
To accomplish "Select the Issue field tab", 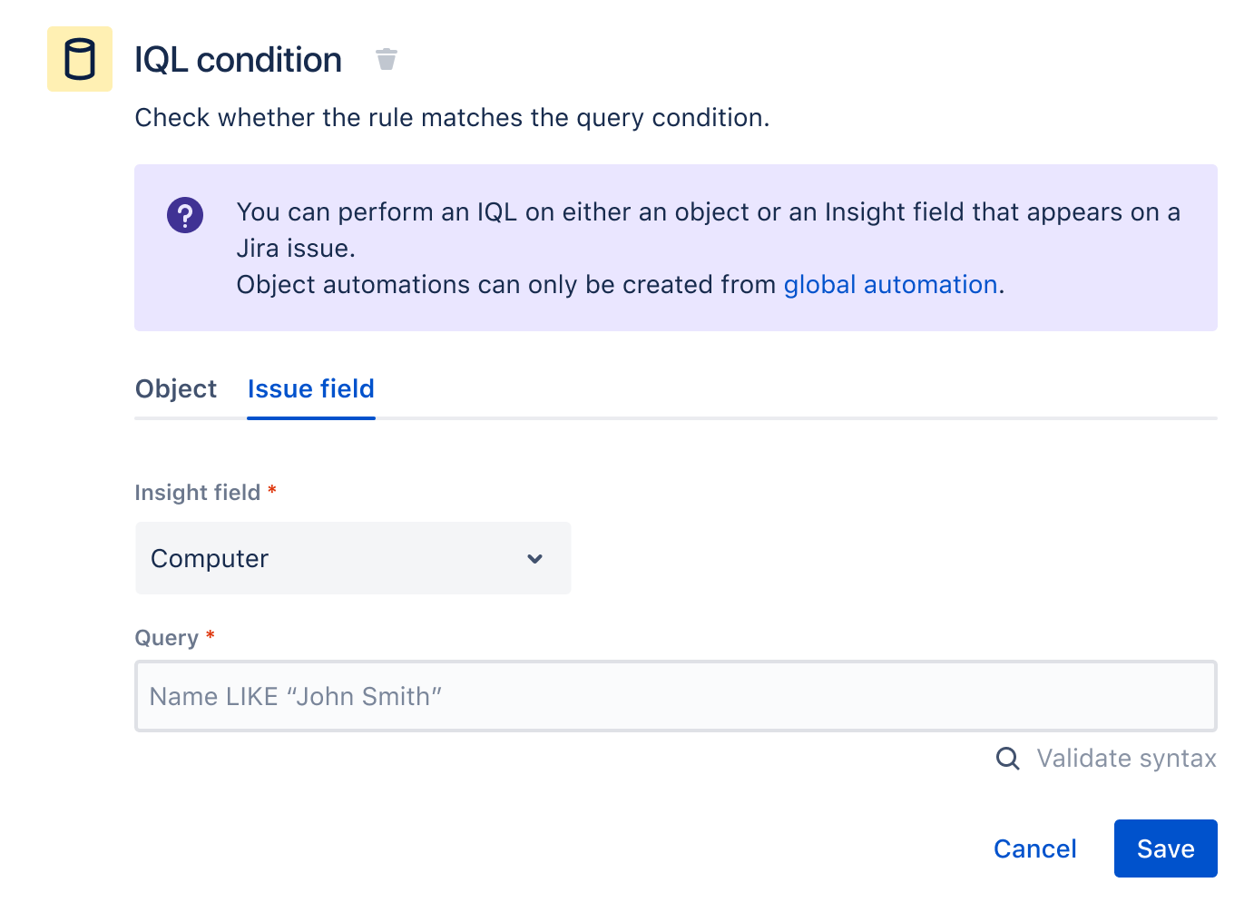I will pyautogui.click(x=310, y=389).
